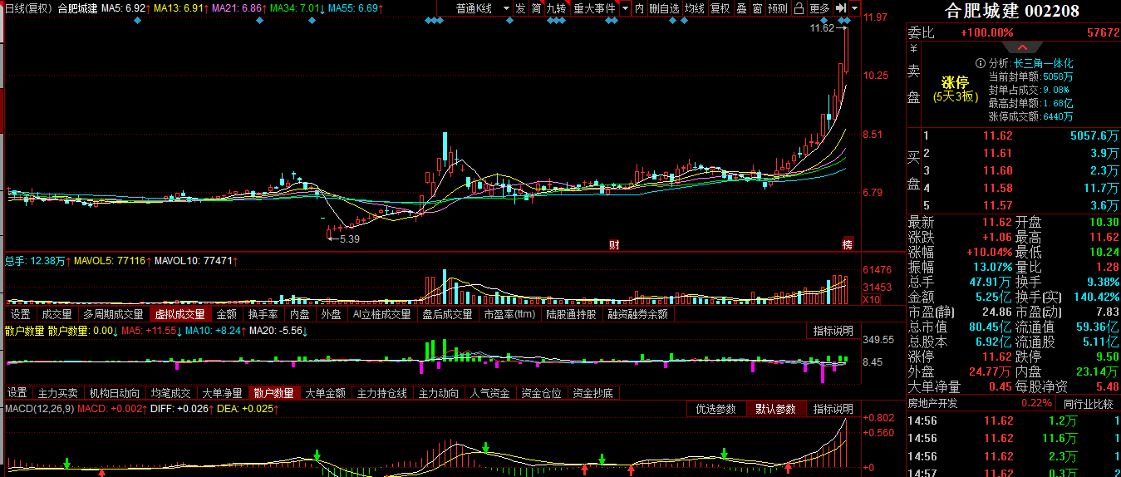This screenshot has height=477, width=1121.
Task: Expand the dropdown arrow after 重大事件
Action: click(x=625, y=8)
